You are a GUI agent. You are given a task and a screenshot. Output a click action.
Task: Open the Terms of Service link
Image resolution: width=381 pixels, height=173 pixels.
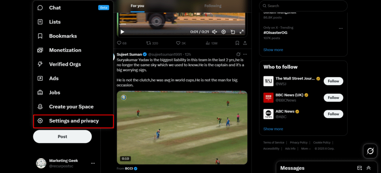click(273, 142)
